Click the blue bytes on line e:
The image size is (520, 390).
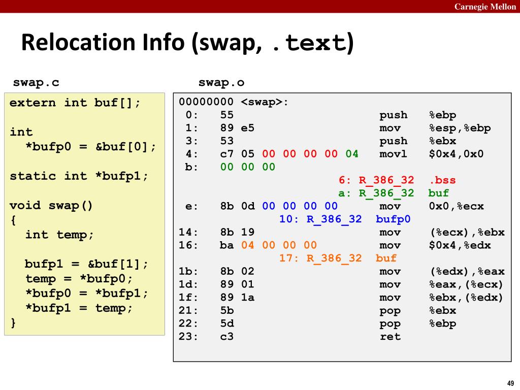point(300,206)
